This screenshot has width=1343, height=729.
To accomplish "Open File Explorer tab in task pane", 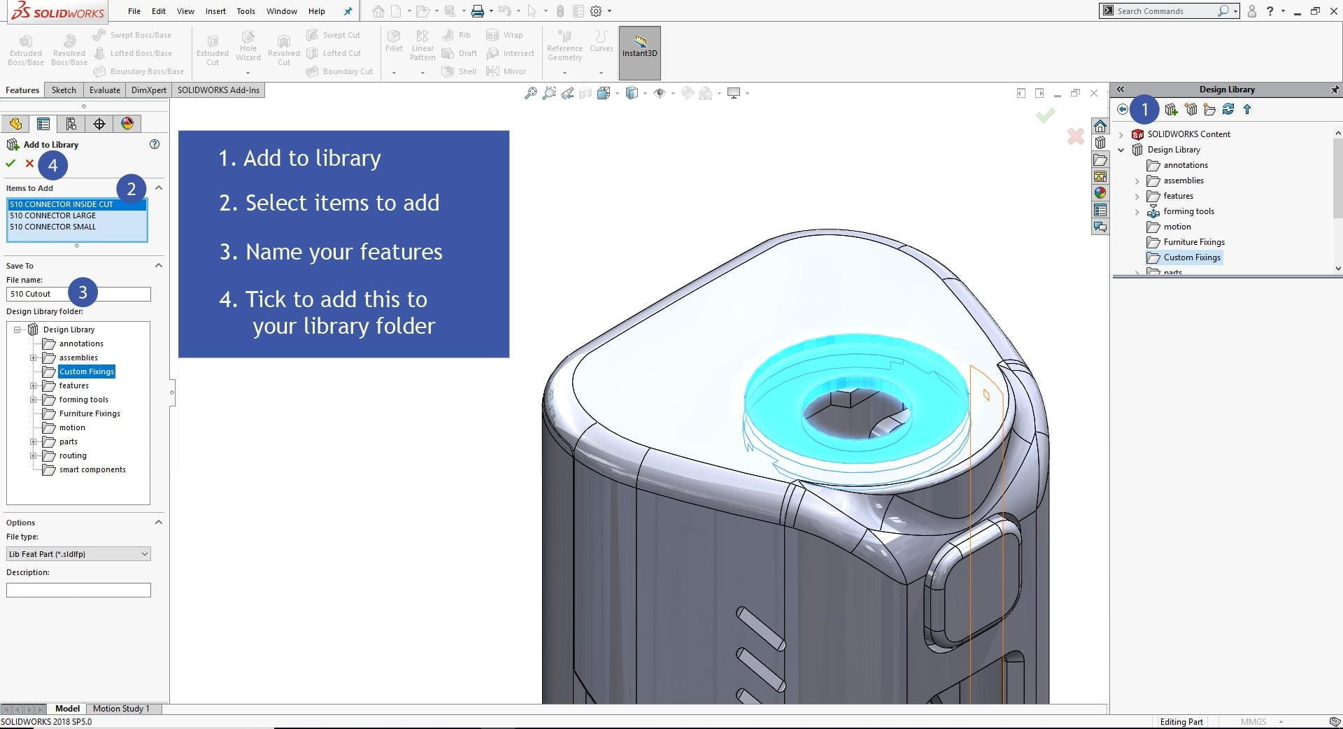I will click(1100, 160).
